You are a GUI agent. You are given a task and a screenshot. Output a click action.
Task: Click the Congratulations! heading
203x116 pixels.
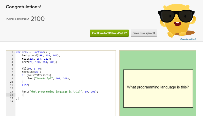tap(23, 7)
